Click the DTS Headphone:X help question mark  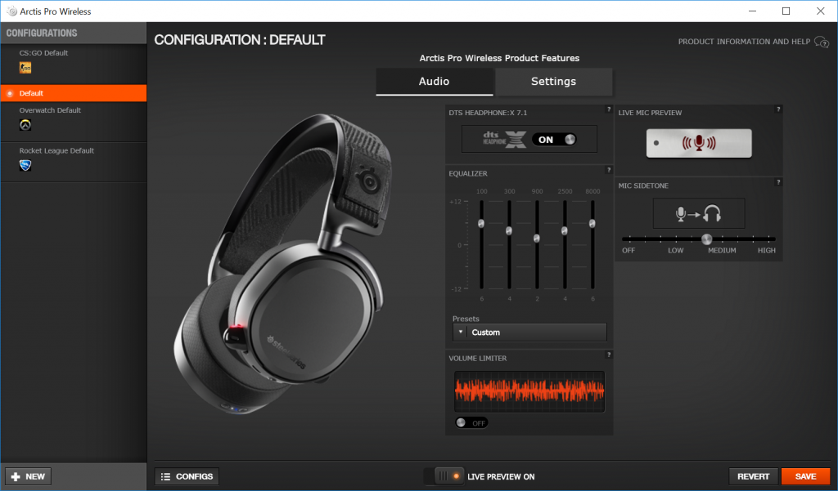point(608,109)
